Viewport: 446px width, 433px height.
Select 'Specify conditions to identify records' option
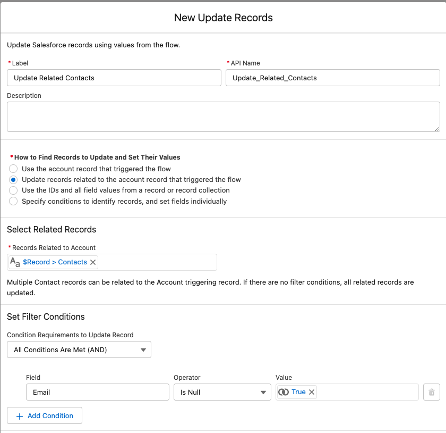[13, 201]
